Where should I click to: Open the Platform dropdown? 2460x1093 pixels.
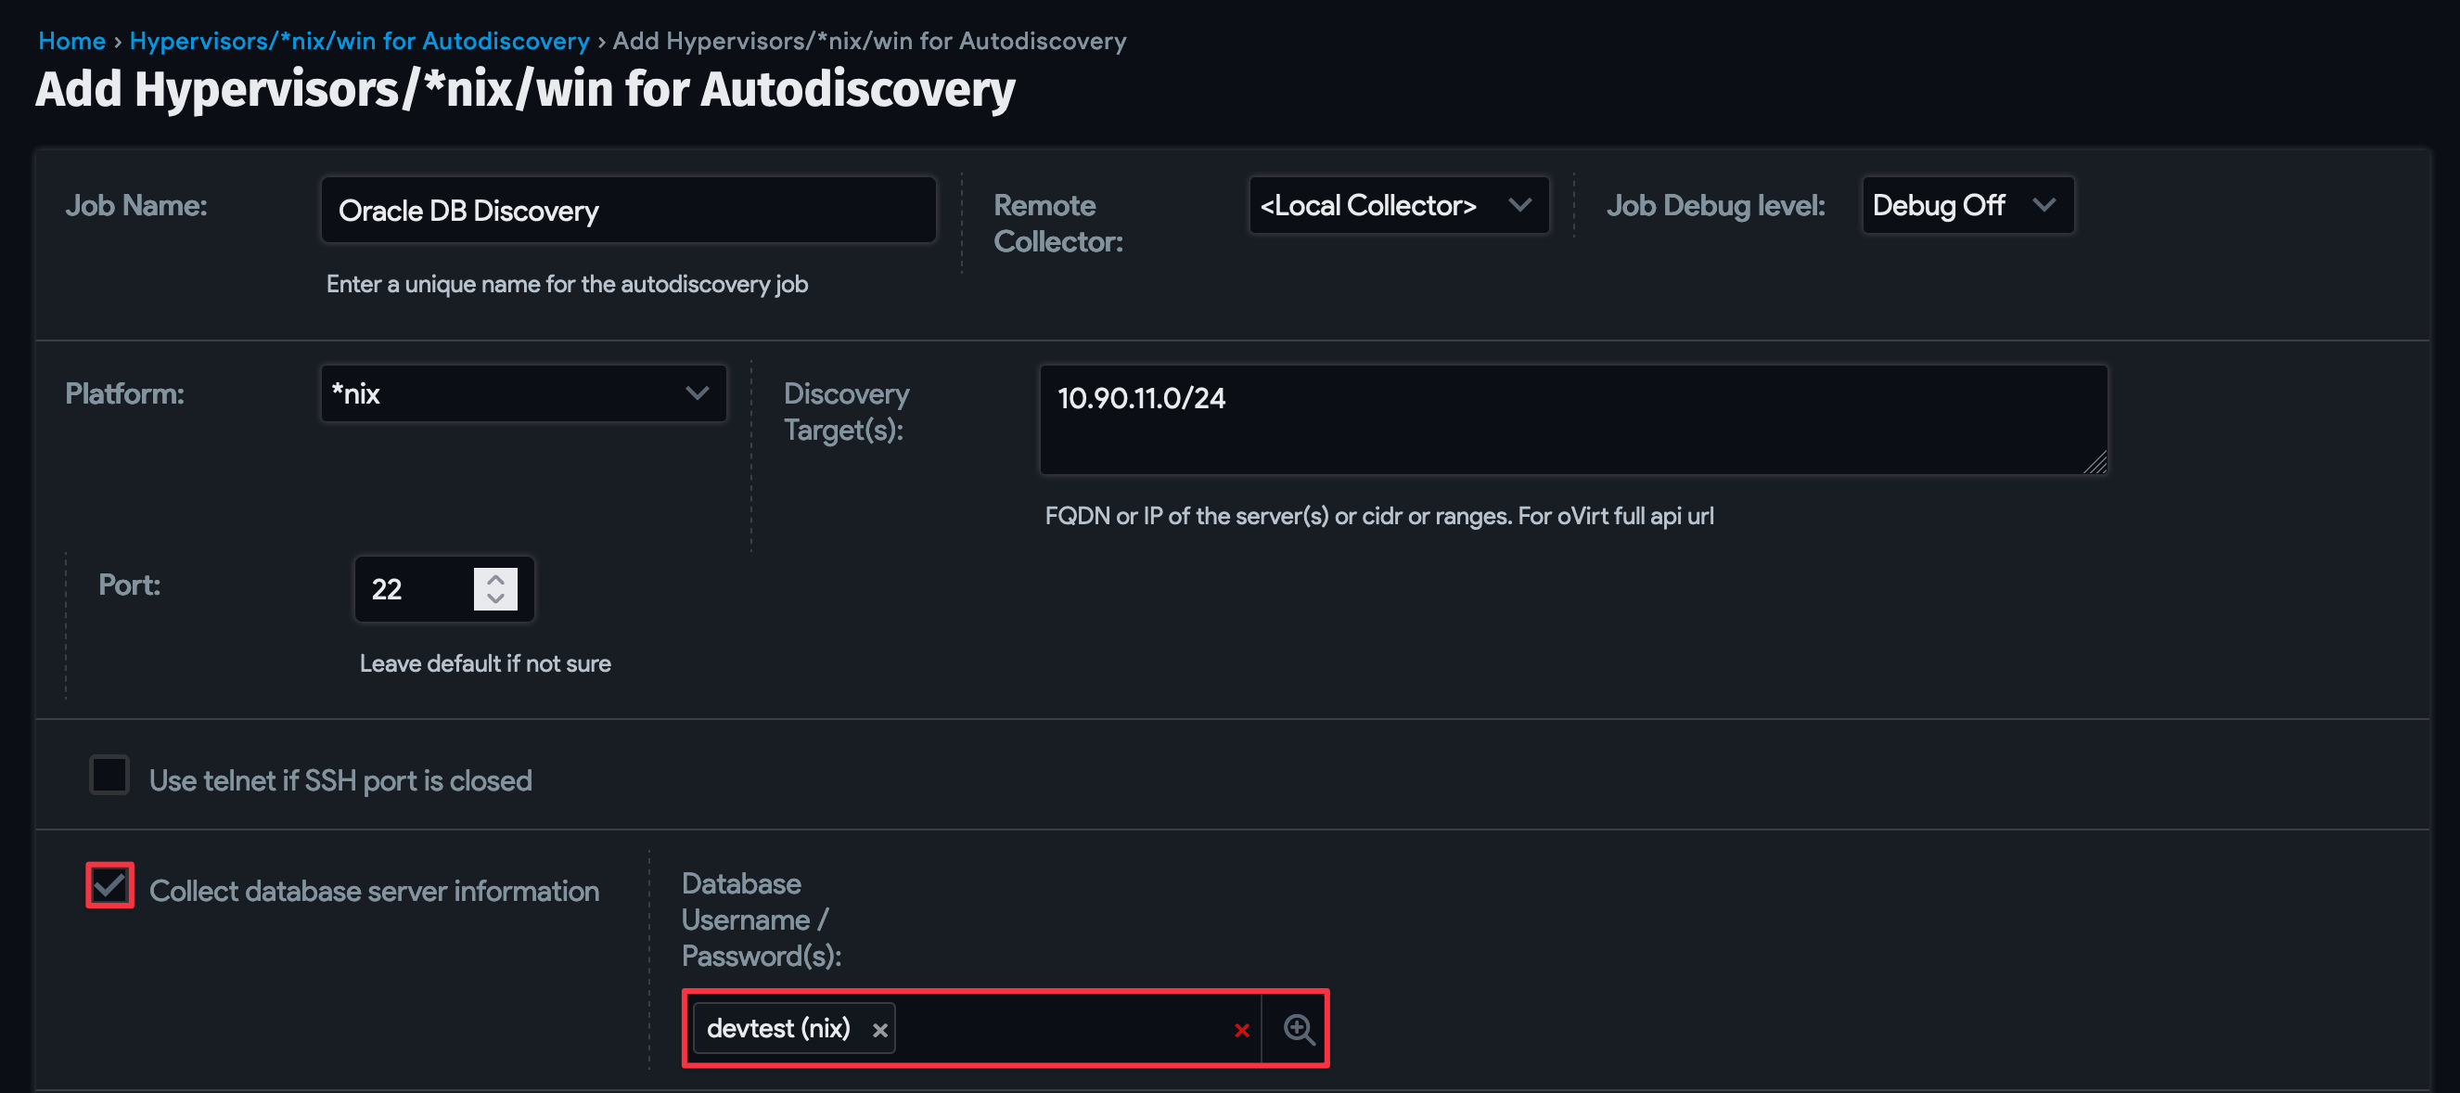[523, 392]
